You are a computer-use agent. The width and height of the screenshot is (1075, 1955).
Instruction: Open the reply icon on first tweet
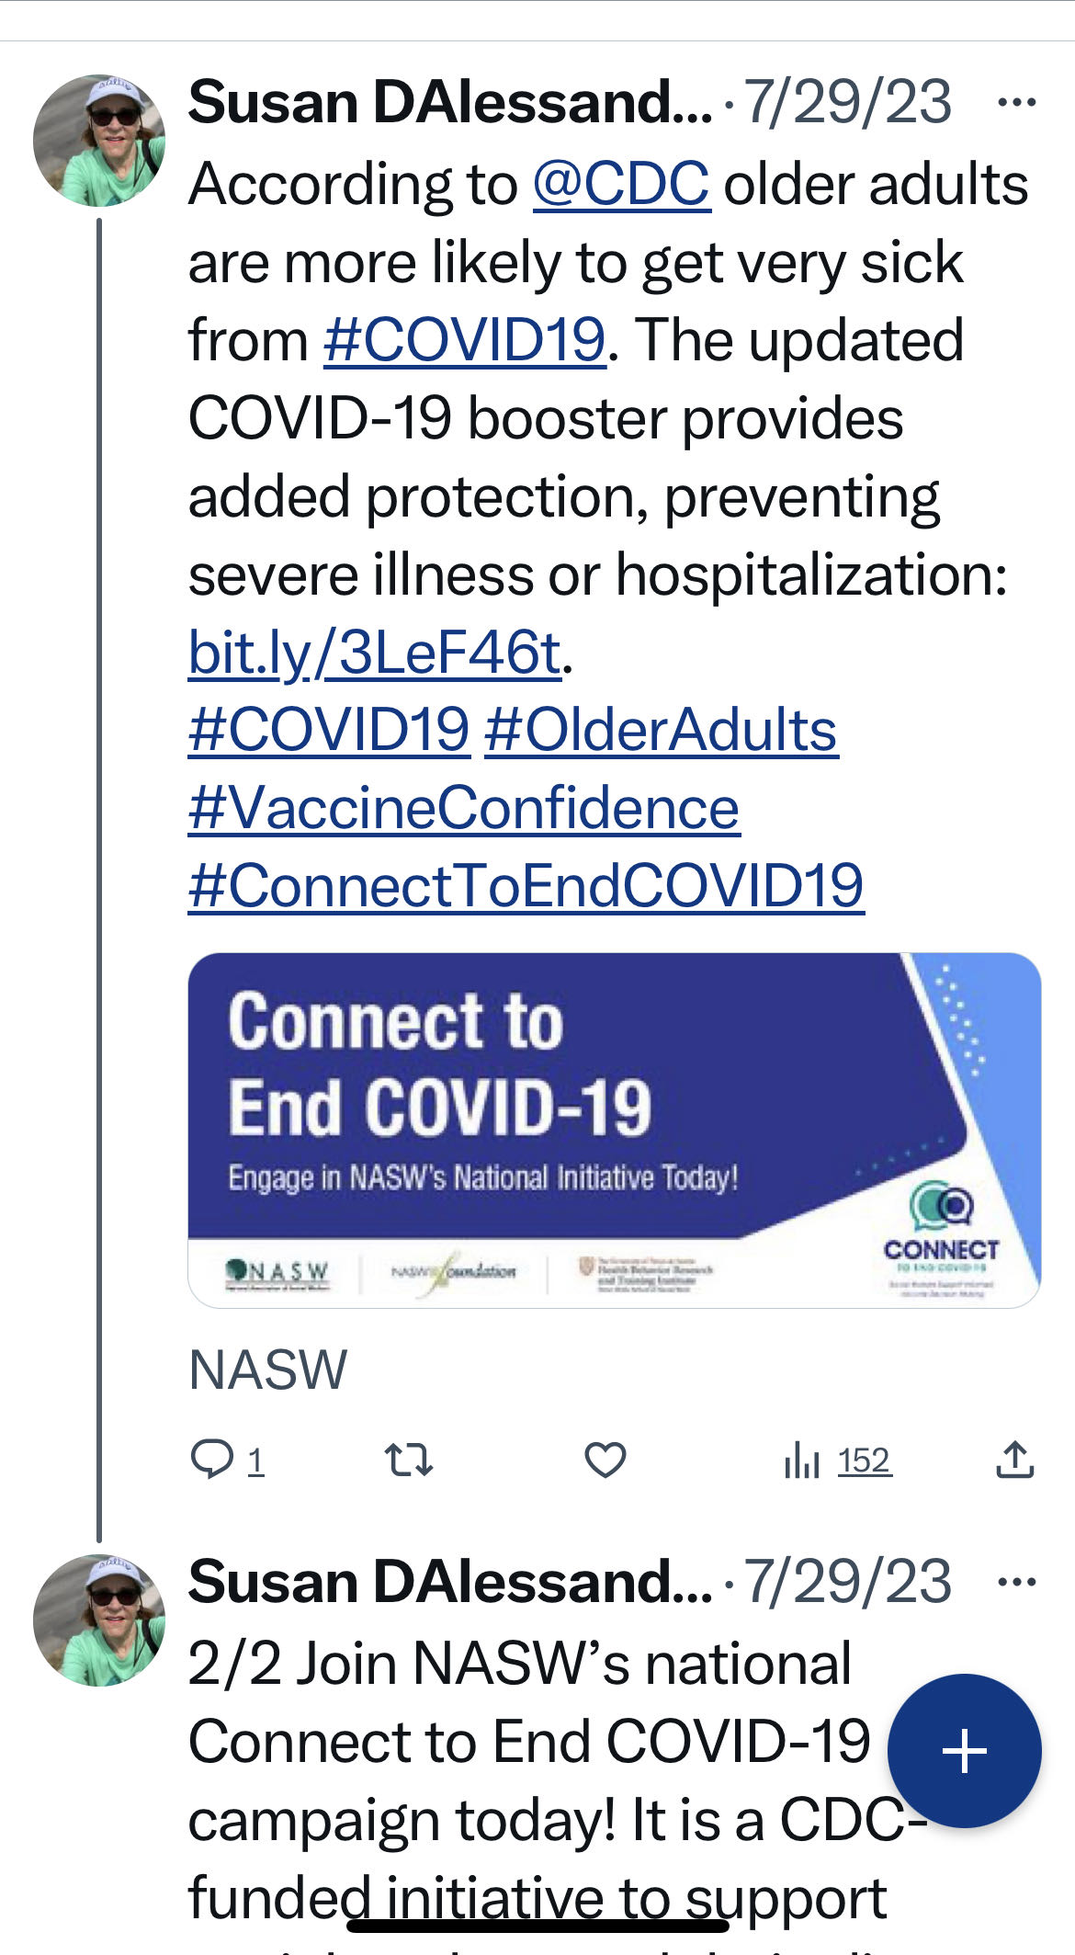213,1460
